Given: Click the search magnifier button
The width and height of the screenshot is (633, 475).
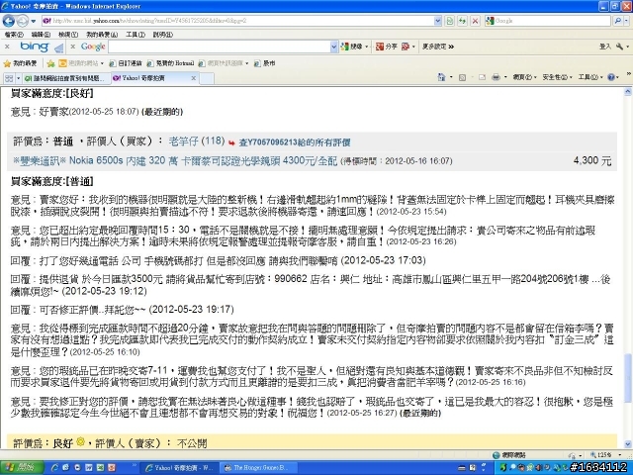Looking at the screenshot, I should point(618,21).
